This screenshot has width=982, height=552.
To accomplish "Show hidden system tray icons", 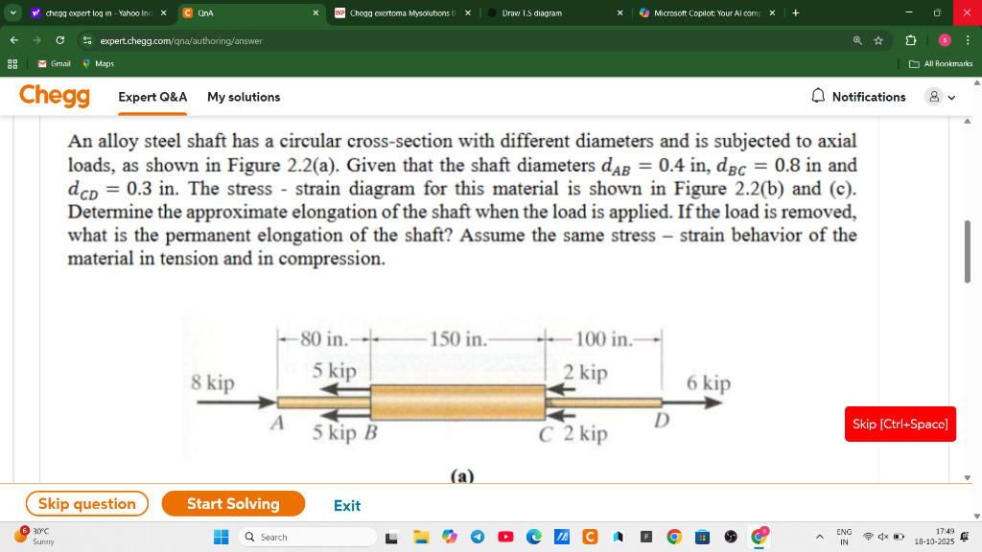I will click(819, 537).
